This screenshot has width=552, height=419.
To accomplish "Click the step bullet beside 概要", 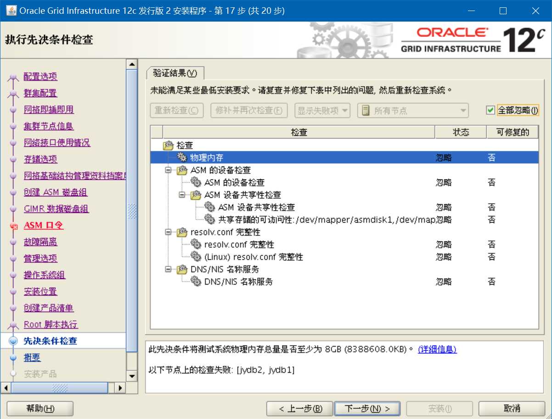I will [x=14, y=358].
